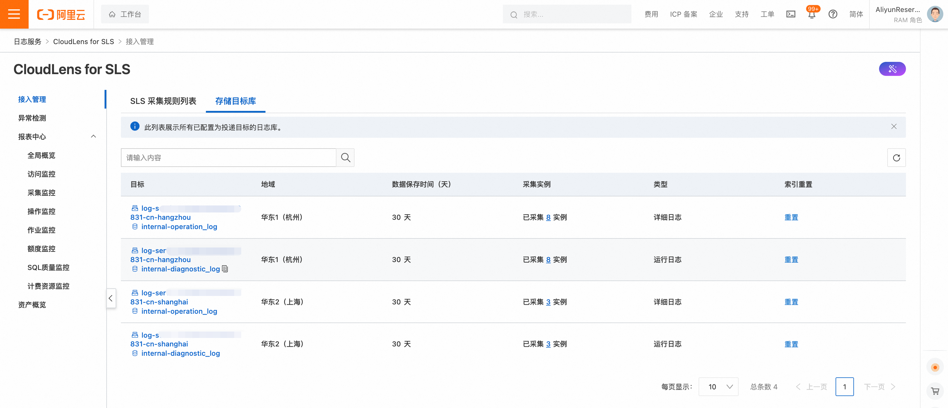Select 资产概览 in sidebar
This screenshot has width=948, height=408.
tap(32, 305)
